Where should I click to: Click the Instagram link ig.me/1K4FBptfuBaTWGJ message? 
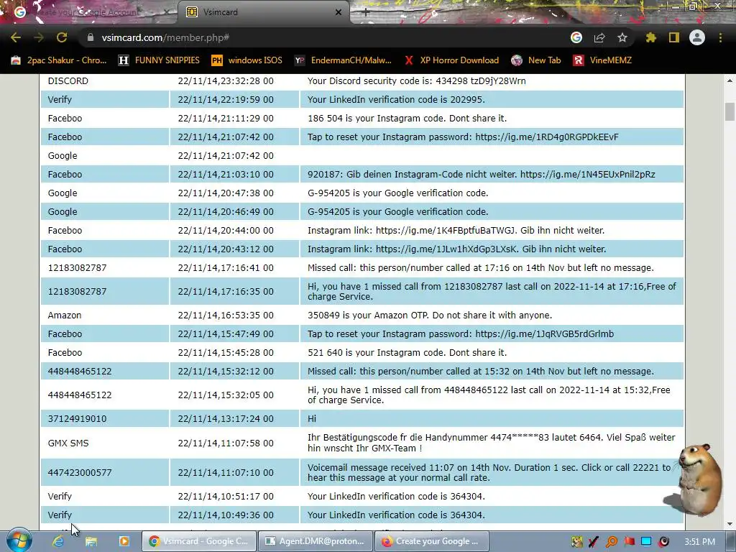[x=456, y=231]
